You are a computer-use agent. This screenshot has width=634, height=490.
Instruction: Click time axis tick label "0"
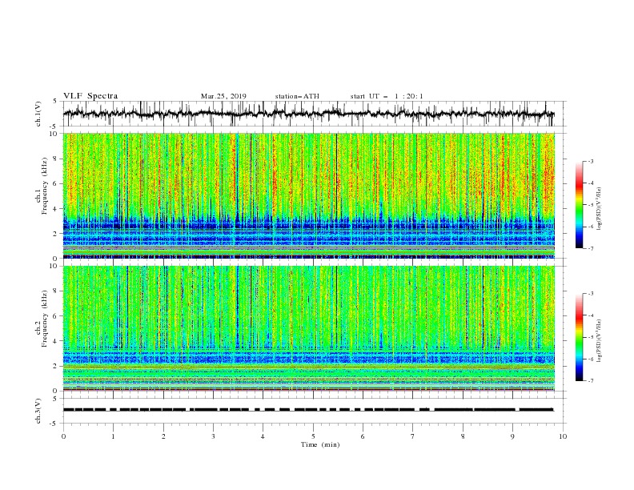(x=63, y=436)
